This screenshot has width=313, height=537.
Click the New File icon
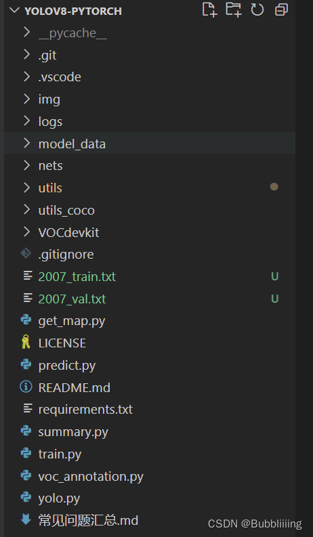(209, 9)
